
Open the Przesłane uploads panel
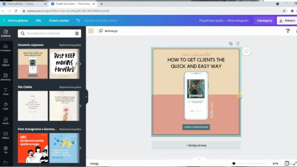pyautogui.click(x=6, y=48)
